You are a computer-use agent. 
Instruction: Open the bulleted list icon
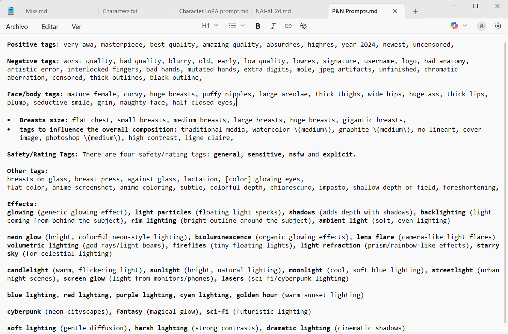click(x=233, y=26)
